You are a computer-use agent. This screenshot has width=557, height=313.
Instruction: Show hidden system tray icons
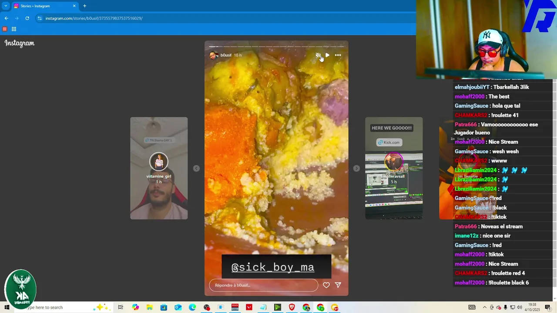(x=485, y=307)
